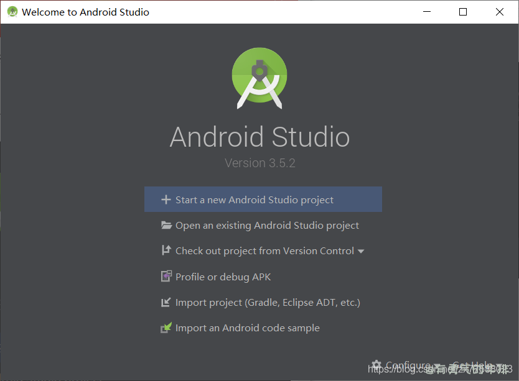Open an existing Android Studio project

click(263, 225)
